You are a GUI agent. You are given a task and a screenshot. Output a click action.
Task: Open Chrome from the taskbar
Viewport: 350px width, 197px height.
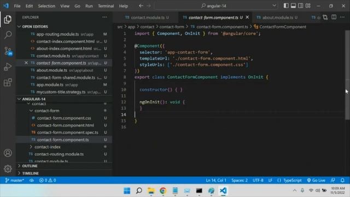coord(163,191)
